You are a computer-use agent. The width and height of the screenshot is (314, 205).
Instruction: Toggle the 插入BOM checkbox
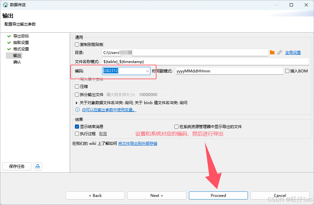pos(287,71)
